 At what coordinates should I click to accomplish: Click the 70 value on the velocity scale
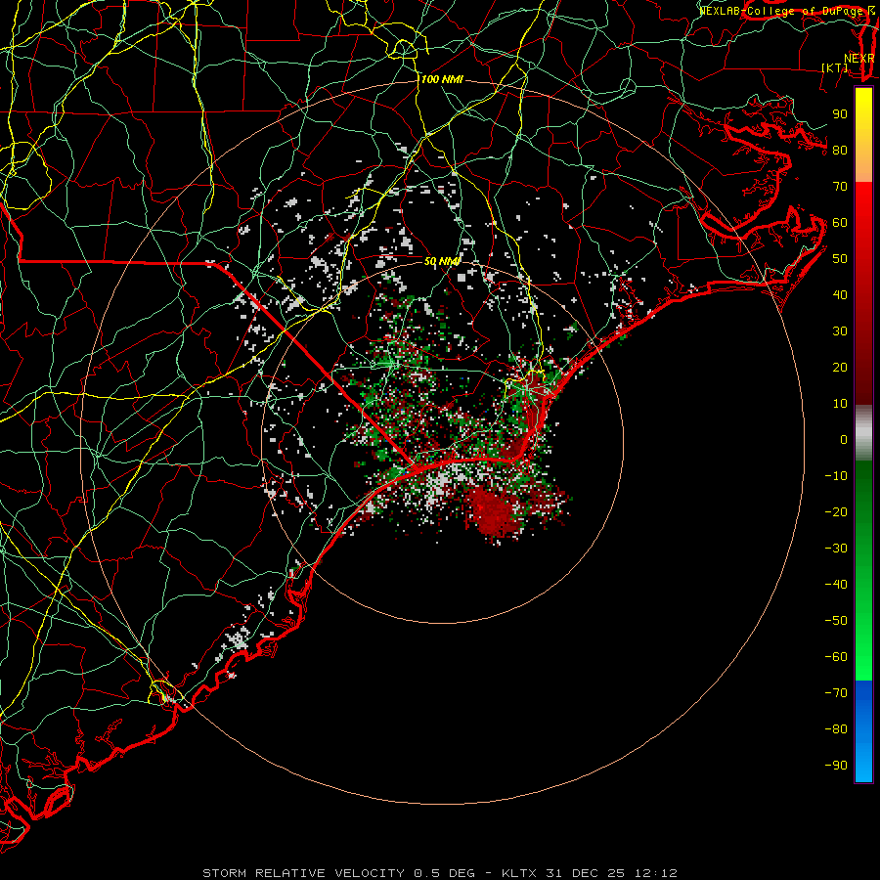click(x=840, y=187)
